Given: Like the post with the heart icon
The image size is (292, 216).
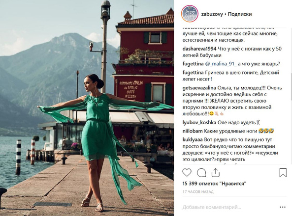Looking at the screenshot, I should pyautogui.click(x=187, y=172).
